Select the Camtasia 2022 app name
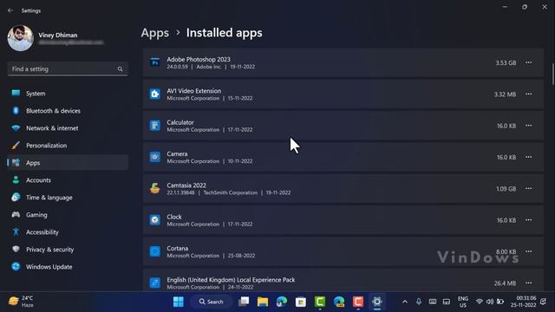 [x=186, y=185]
